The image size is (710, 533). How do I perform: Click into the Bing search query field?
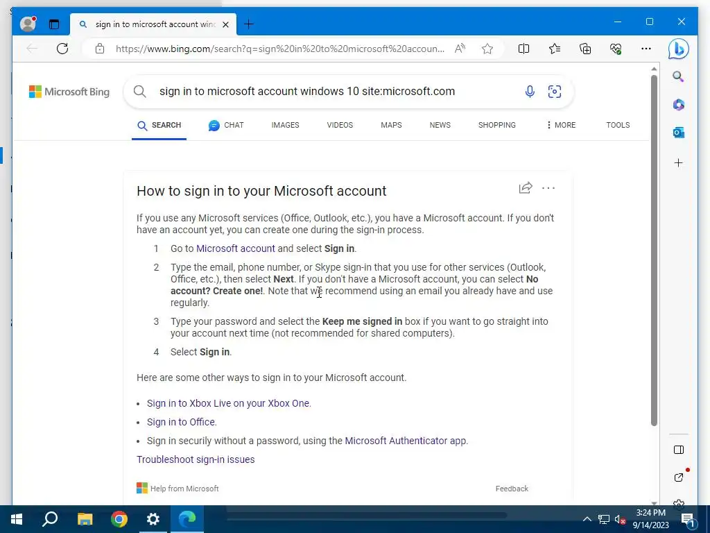click(307, 92)
